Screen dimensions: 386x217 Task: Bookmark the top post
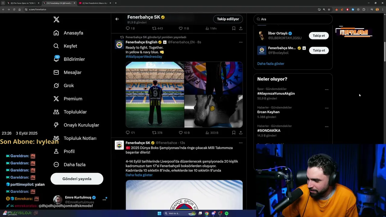(x=234, y=28)
